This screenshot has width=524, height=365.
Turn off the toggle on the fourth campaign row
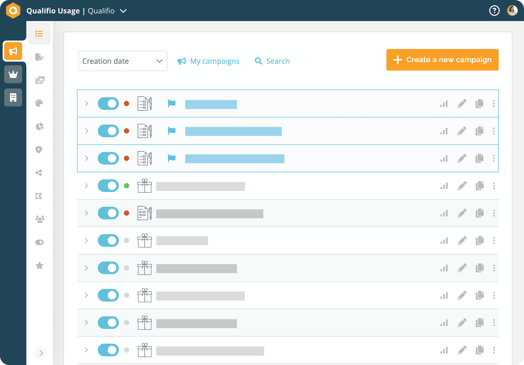(108, 186)
